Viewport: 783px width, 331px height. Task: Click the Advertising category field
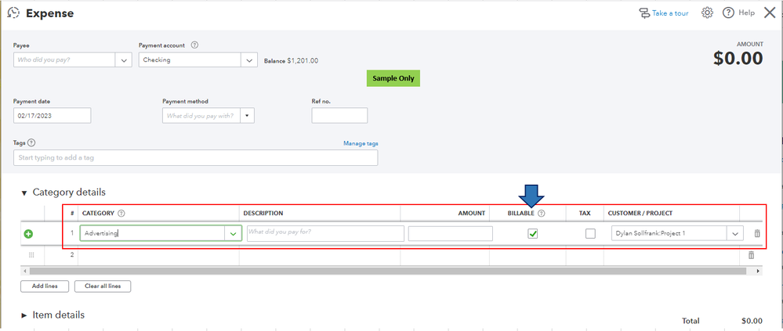coord(153,233)
